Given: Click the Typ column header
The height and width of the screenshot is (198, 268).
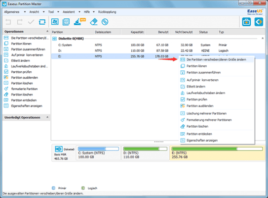Looking at the screenshot, I should click(241, 32).
